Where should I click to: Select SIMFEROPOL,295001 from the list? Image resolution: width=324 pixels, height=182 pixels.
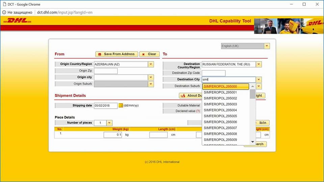[x=226, y=92]
